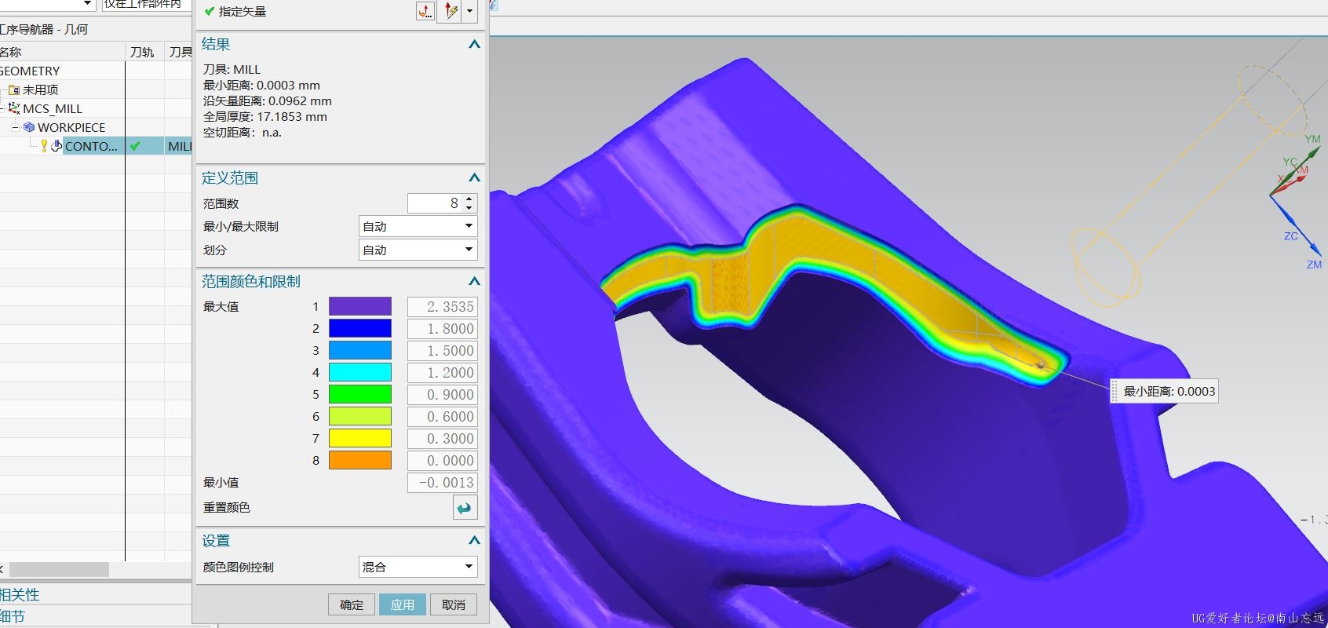Click the 1.5000 limit field
Viewport: 1328px width, 628px height.
click(x=443, y=351)
